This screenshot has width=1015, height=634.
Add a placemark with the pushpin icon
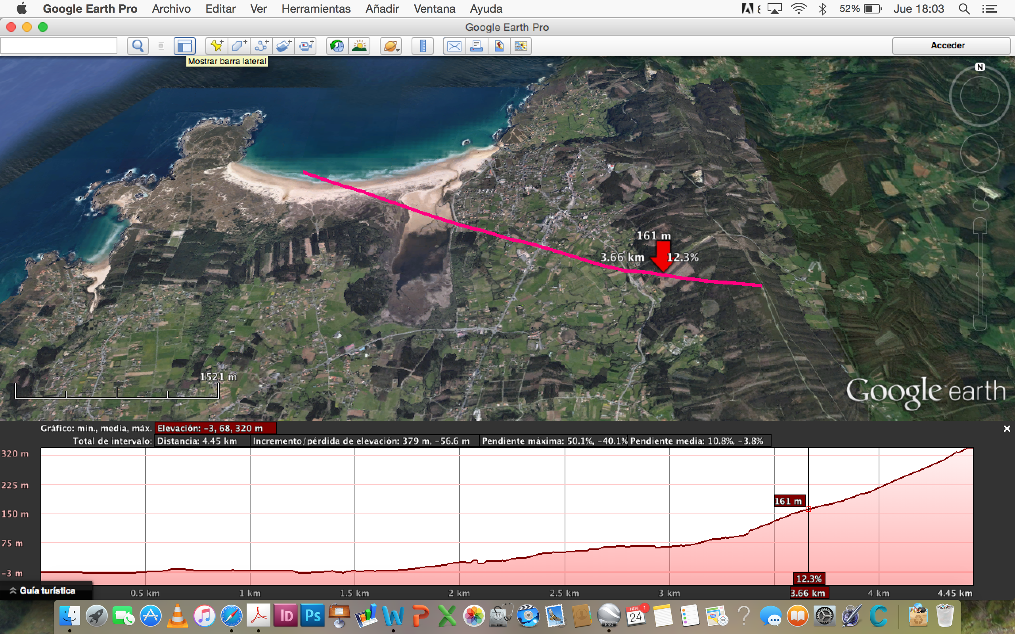(x=217, y=46)
